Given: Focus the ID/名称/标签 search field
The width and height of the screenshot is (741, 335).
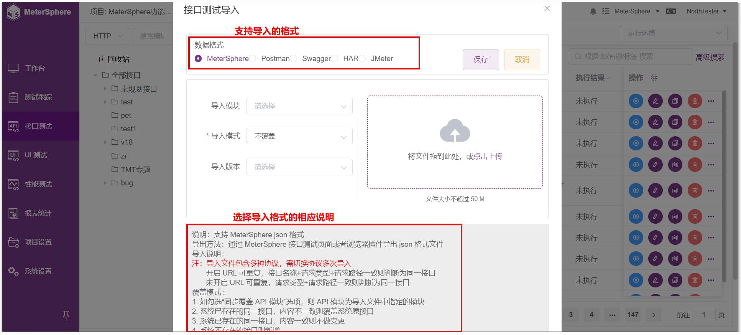Looking at the screenshot, I should click(x=631, y=56).
